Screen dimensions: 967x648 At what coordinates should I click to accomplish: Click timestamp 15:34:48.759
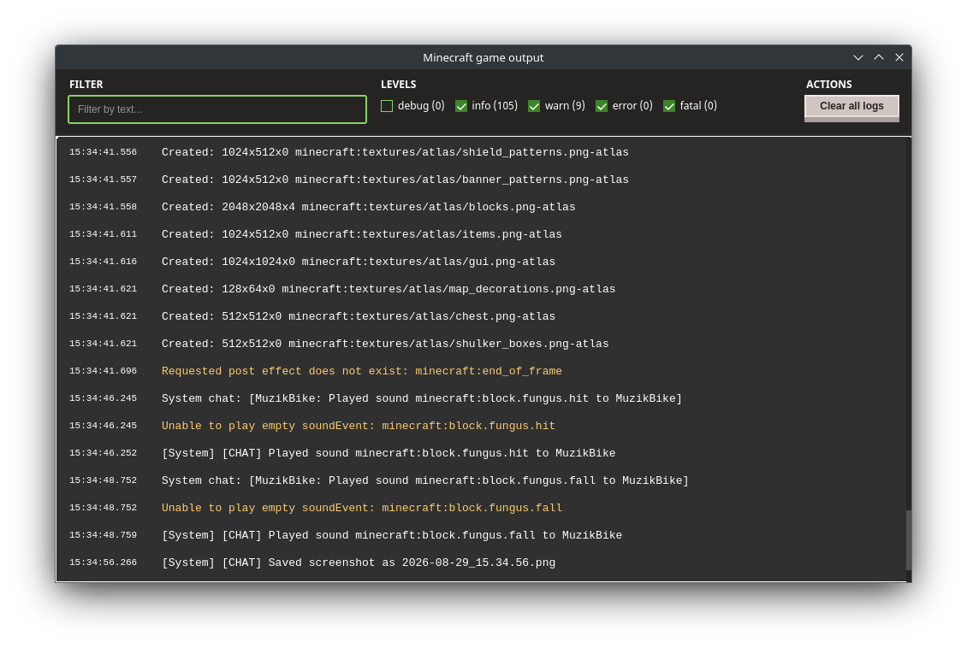[x=103, y=535]
